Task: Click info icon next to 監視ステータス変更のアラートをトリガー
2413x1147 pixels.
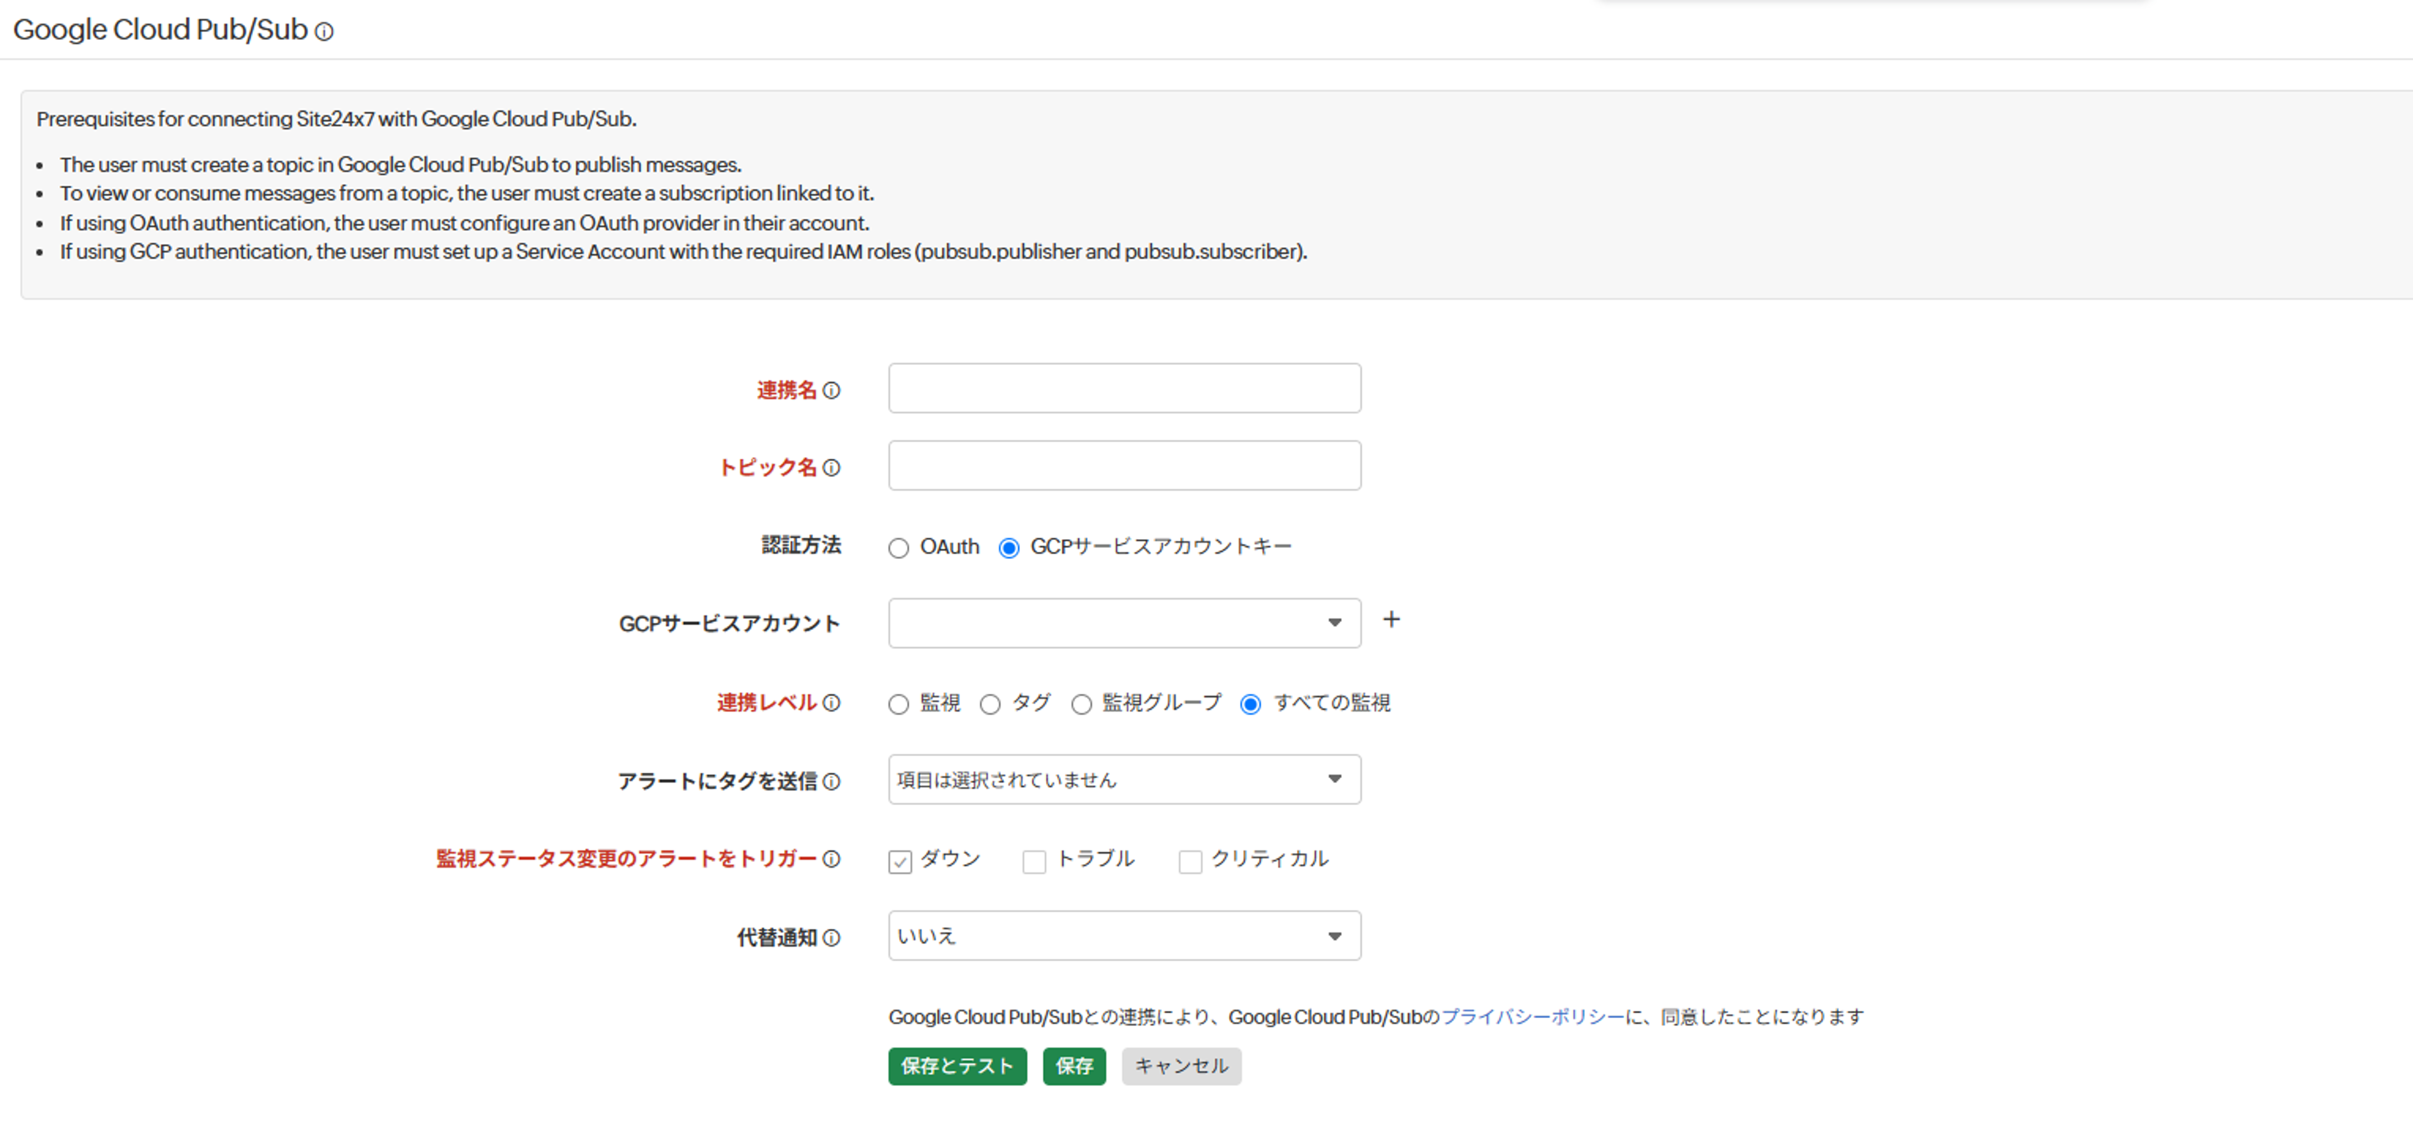Action: pos(831,859)
